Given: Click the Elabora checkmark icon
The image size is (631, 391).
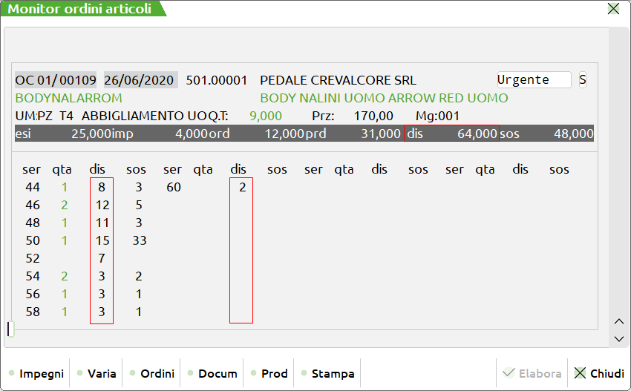Looking at the screenshot, I should 509,374.
